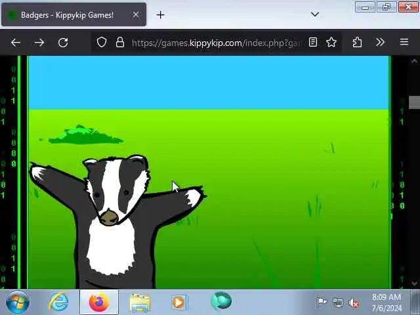
Task: Go forward one page in Firefox
Action: point(39,42)
